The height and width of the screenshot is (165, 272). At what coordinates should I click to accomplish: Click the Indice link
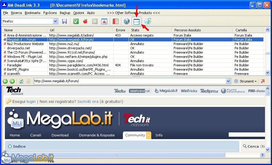19,146
